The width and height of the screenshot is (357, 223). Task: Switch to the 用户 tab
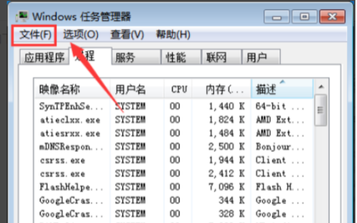261,57
